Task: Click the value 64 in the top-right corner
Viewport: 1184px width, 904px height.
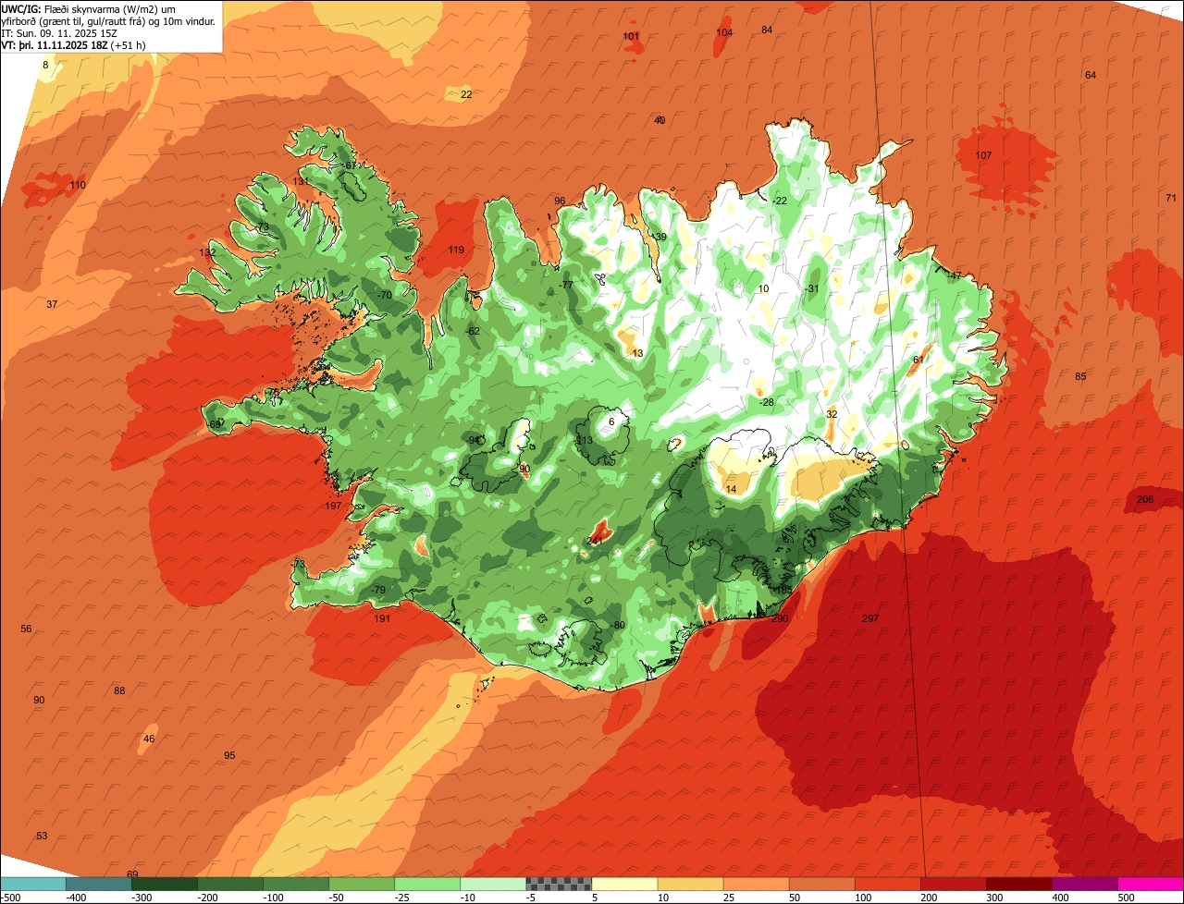Action: [1091, 75]
